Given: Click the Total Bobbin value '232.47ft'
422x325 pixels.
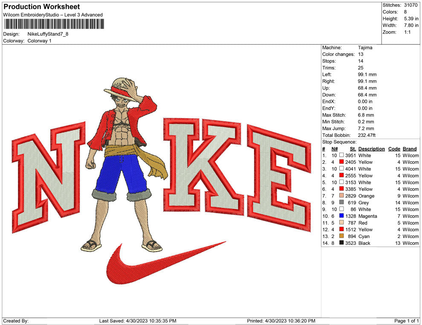Looking at the screenshot, I should pos(367,135).
